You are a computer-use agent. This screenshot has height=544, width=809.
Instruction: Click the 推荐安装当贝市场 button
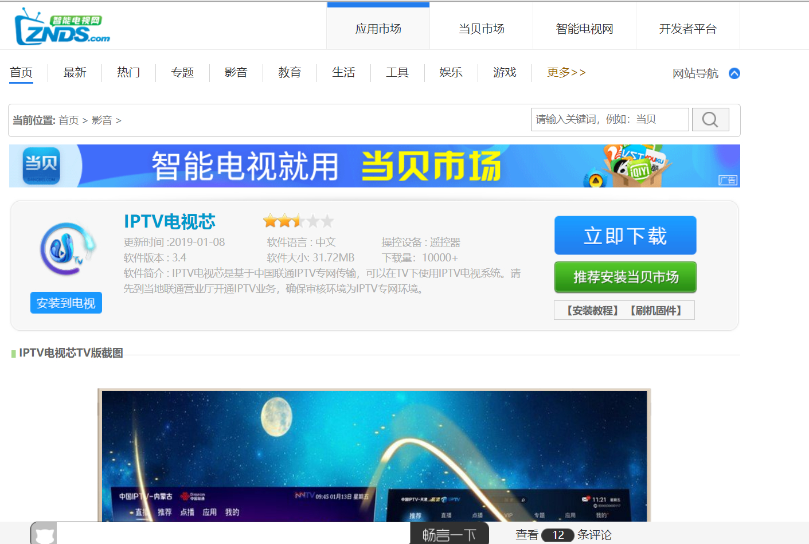(x=626, y=277)
